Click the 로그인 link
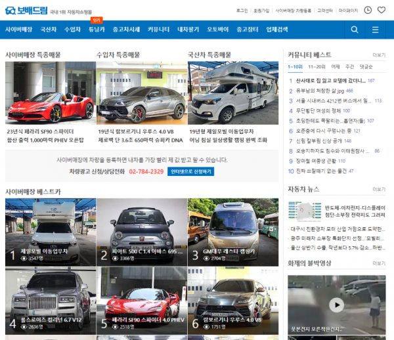The image size is (394, 340). point(242,11)
